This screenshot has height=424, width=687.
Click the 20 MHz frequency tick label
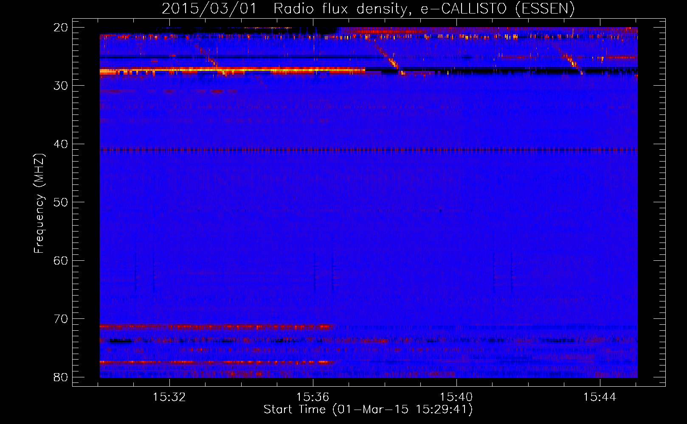(x=61, y=28)
